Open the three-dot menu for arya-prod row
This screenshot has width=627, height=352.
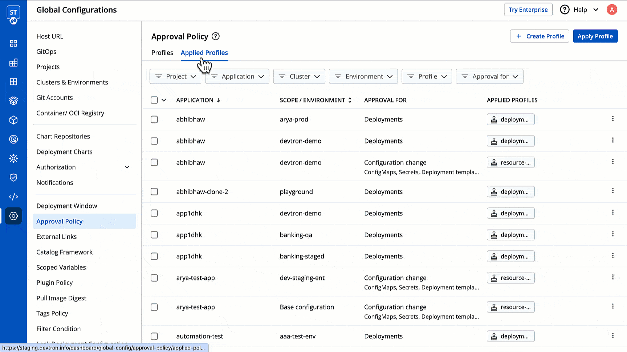(613, 119)
